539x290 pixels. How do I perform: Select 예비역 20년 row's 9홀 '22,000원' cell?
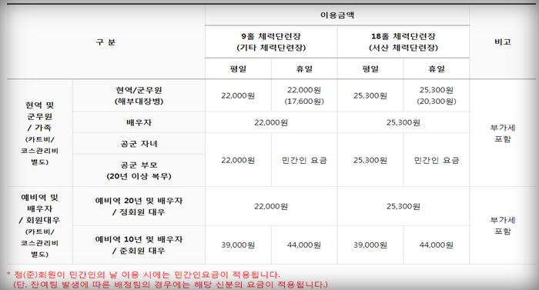271,206
